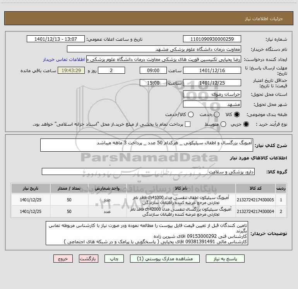Click the بازگشت back button
Viewport: 298px width, 289px height.
point(89,259)
